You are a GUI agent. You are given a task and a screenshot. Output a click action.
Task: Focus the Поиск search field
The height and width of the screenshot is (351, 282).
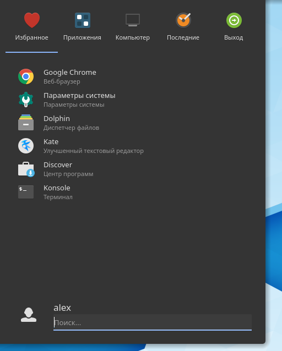[x=153, y=322]
